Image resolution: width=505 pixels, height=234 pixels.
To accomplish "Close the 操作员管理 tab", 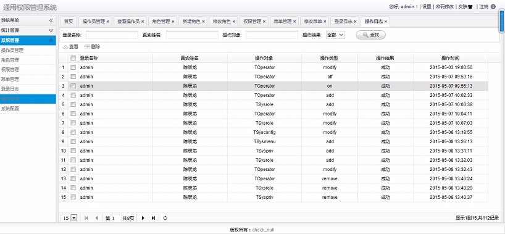I will (x=107, y=22).
